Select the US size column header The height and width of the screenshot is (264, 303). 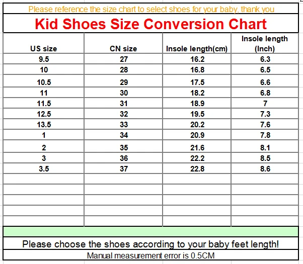click(x=44, y=43)
